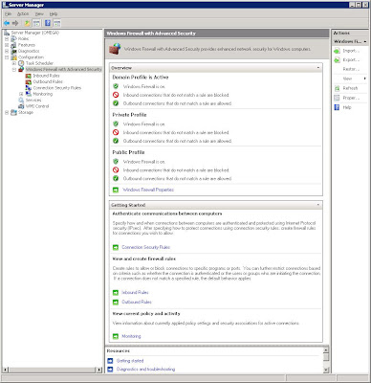This screenshot has height=383, width=371.
Task: Open the File menu
Action: point(8,13)
